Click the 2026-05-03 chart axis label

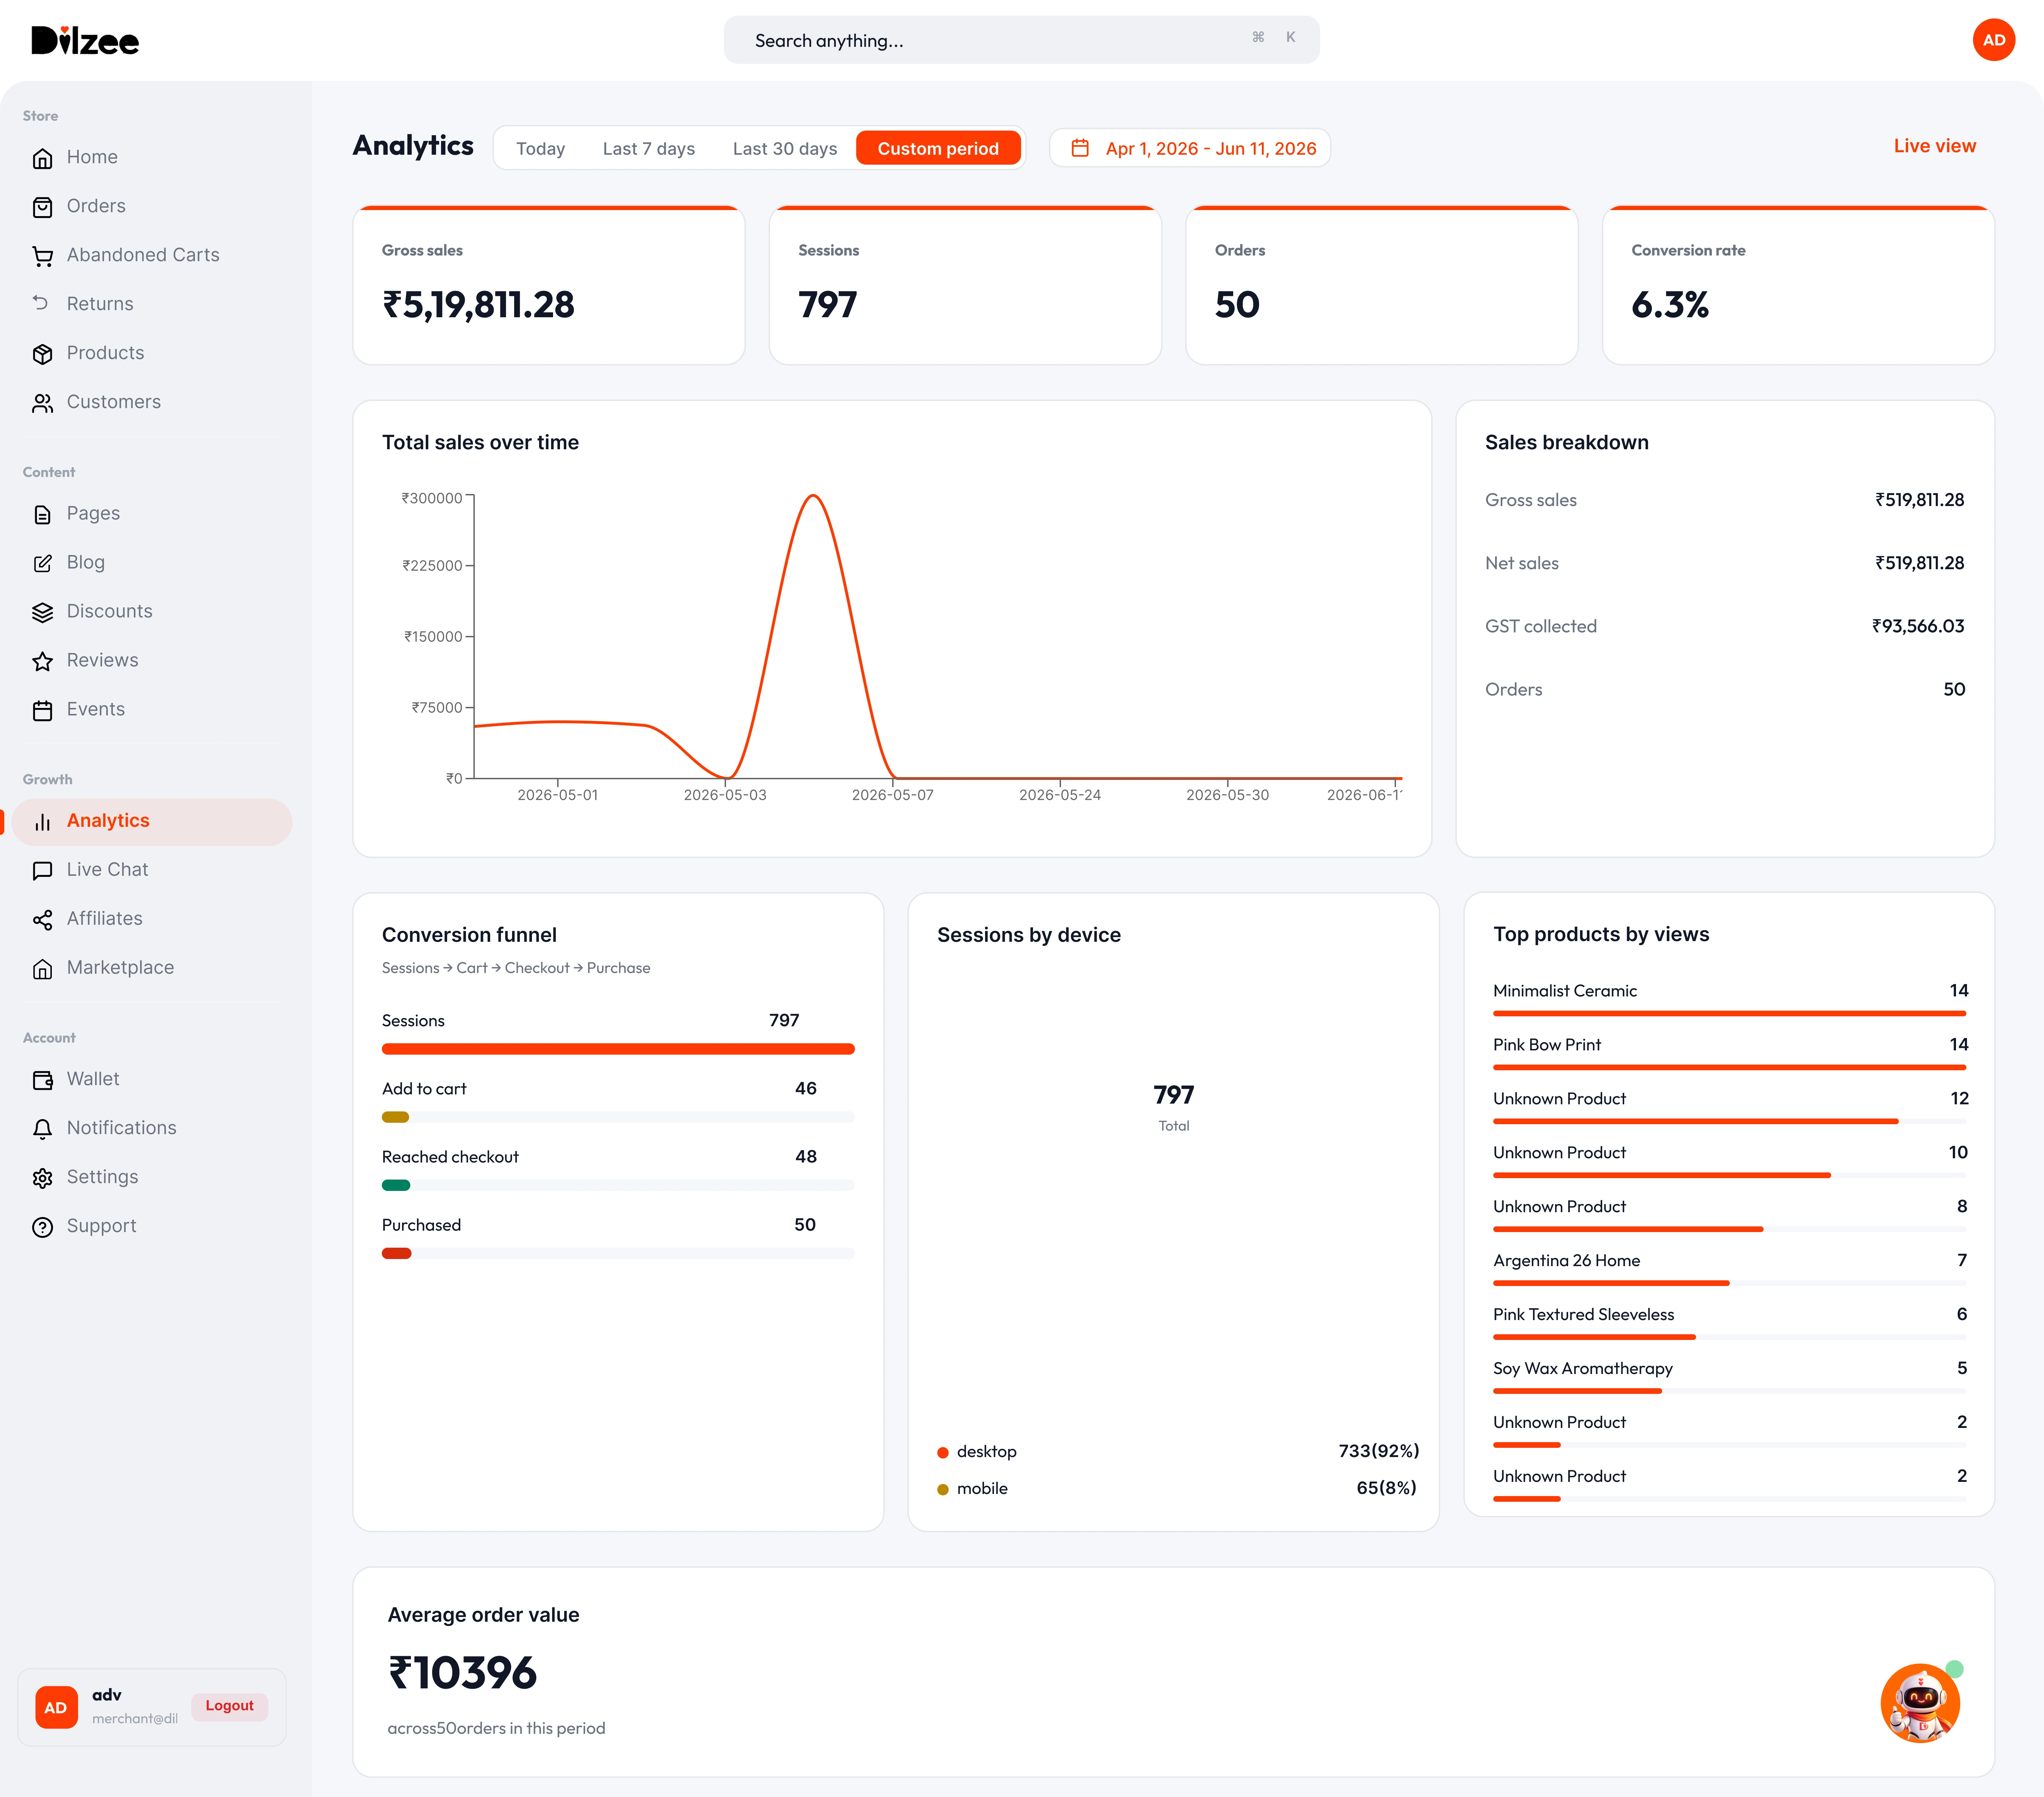[x=725, y=795]
